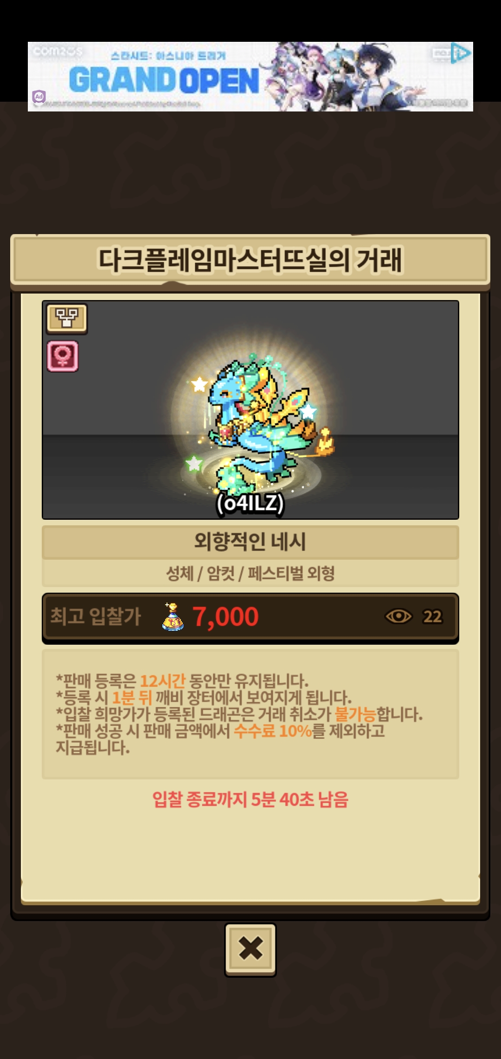The width and height of the screenshot is (501, 1059).
Task: Tap the pink female gender icon
Action: click(63, 356)
